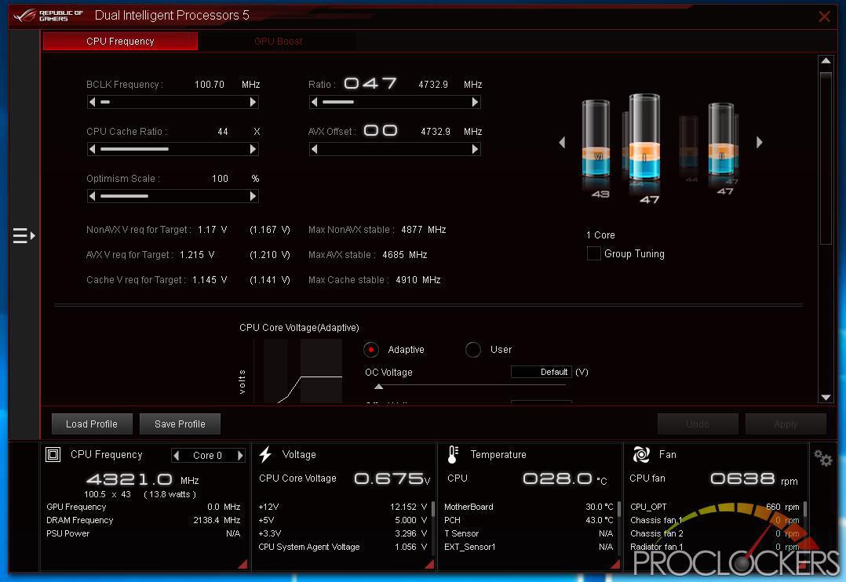
Task: Click the BCLK Frequency value 100.70
Action: [210, 85]
